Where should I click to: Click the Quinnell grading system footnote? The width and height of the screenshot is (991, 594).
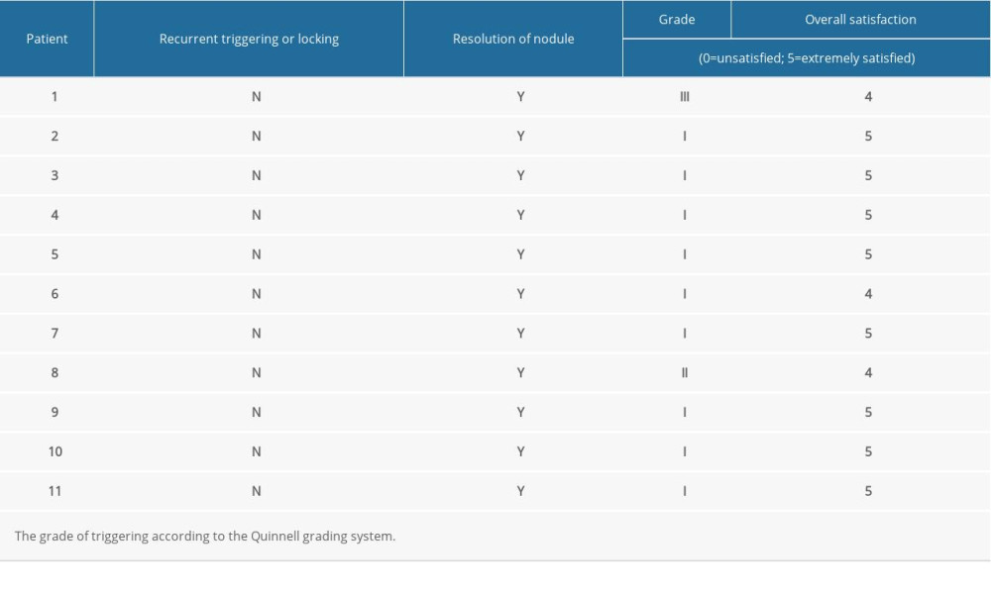point(205,536)
